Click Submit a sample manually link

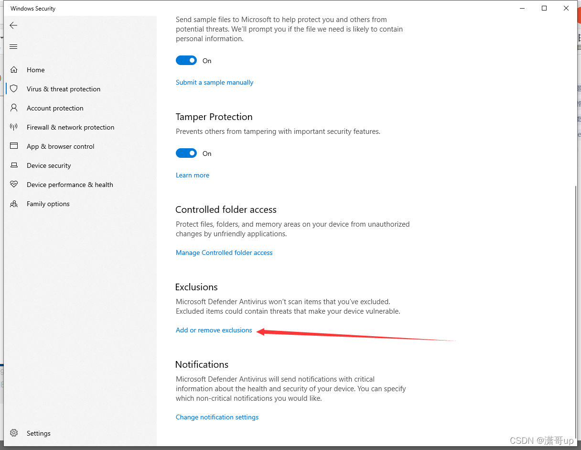pos(215,82)
